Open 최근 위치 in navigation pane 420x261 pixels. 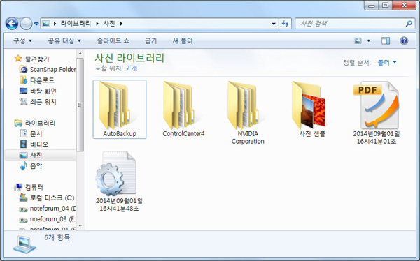tap(38, 102)
